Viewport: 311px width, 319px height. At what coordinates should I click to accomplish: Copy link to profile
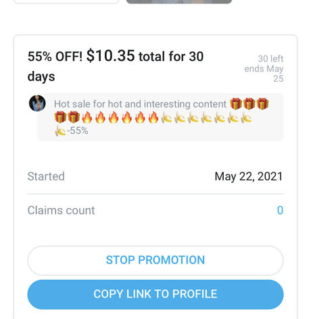155,295
